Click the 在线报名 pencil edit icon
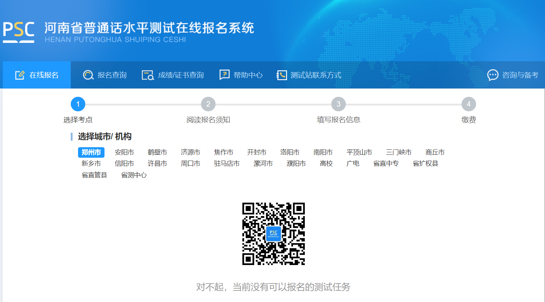This screenshot has width=545, height=302. (x=20, y=75)
